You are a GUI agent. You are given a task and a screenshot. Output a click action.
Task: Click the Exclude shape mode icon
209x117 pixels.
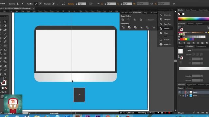141,19
